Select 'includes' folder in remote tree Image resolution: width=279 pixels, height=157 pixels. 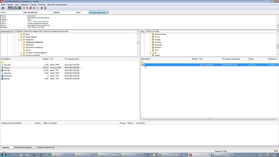tap(158, 42)
